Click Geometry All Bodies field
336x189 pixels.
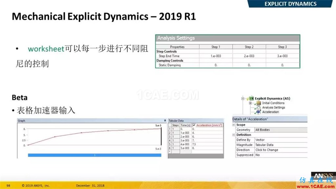click(281, 130)
